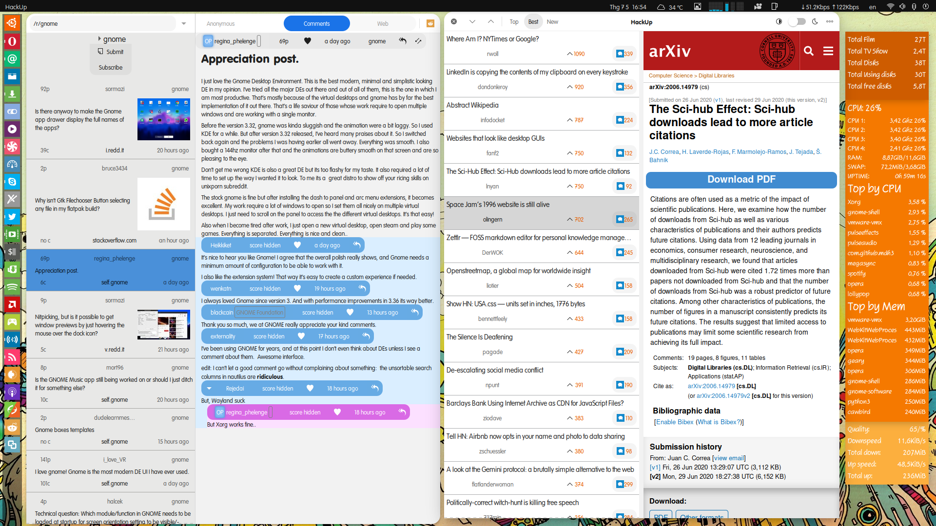Viewport: 936px width, 526px height.
Task: Open comments for 'Abstract Wikipedia' story
Action: pyautogui.click(x=624, y=120)
